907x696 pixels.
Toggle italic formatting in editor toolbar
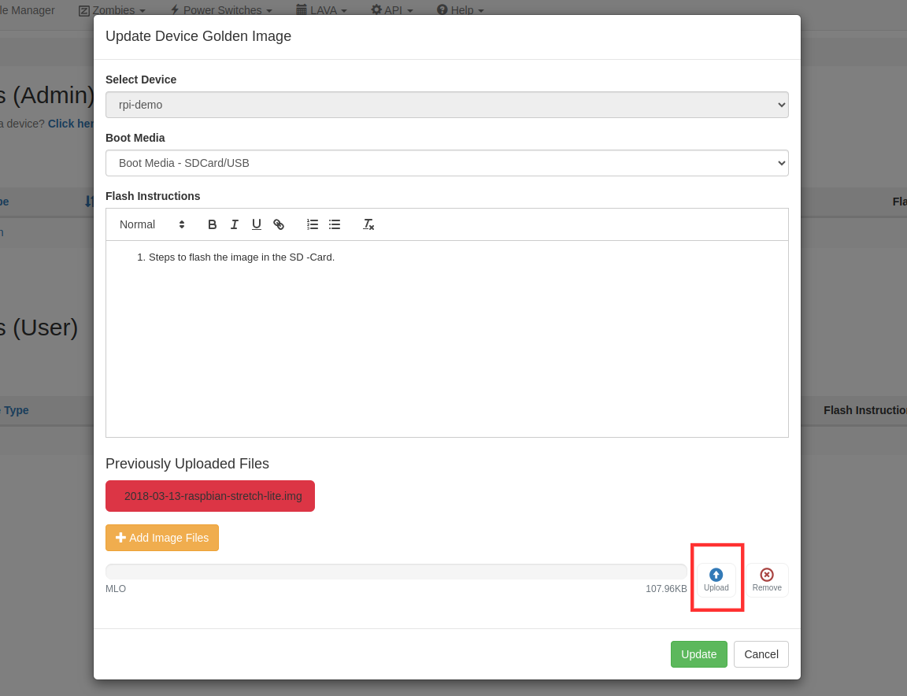(235, 224)
